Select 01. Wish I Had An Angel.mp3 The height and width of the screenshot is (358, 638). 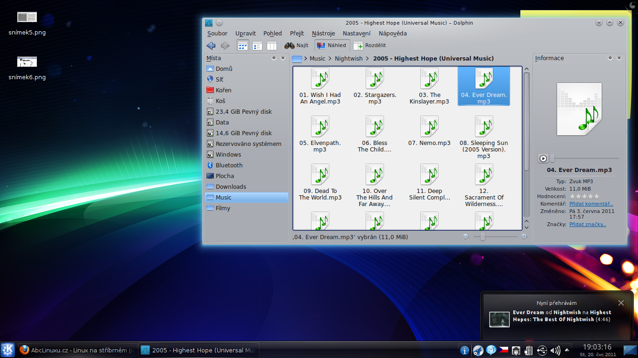(320, 87)
